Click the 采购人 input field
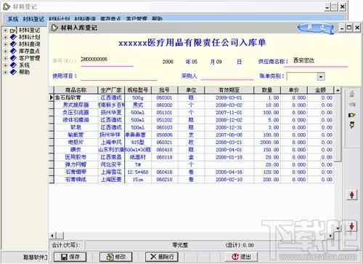The height and width of the screenshot is (264, 363). pyautogui.click(x=227, y=76)
